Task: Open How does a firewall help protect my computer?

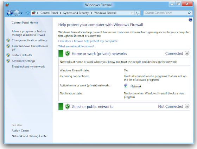Action: 88,41
